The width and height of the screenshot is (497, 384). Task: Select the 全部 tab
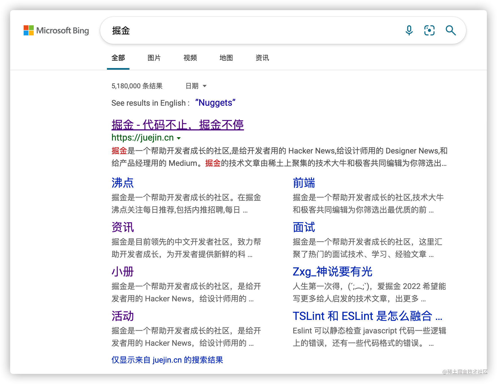tap(118, 58)
